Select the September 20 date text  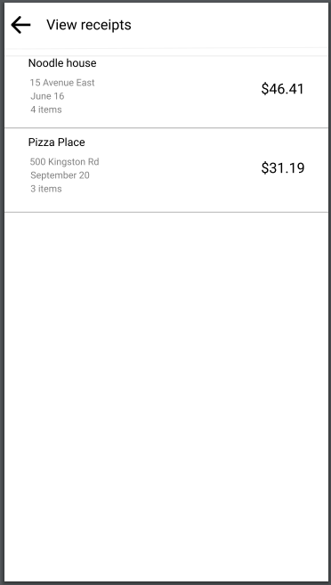[x=60, y=175]
